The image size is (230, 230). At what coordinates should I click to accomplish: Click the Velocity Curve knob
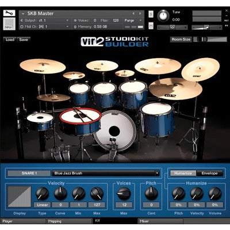click(x=60, y=193)
